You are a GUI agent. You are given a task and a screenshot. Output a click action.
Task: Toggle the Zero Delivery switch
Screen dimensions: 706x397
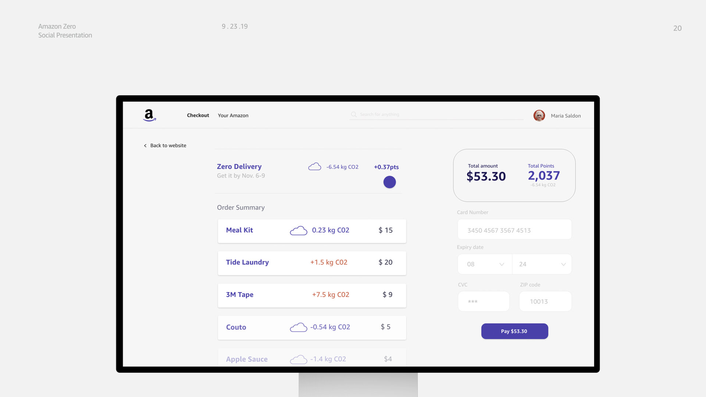pos(389,182)
